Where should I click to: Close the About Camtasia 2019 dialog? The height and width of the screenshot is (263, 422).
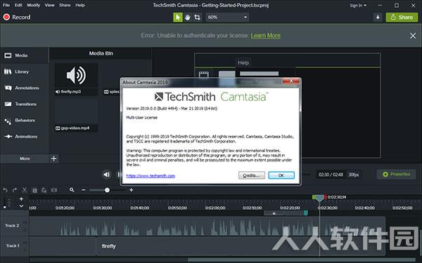(x=290, y=81)
